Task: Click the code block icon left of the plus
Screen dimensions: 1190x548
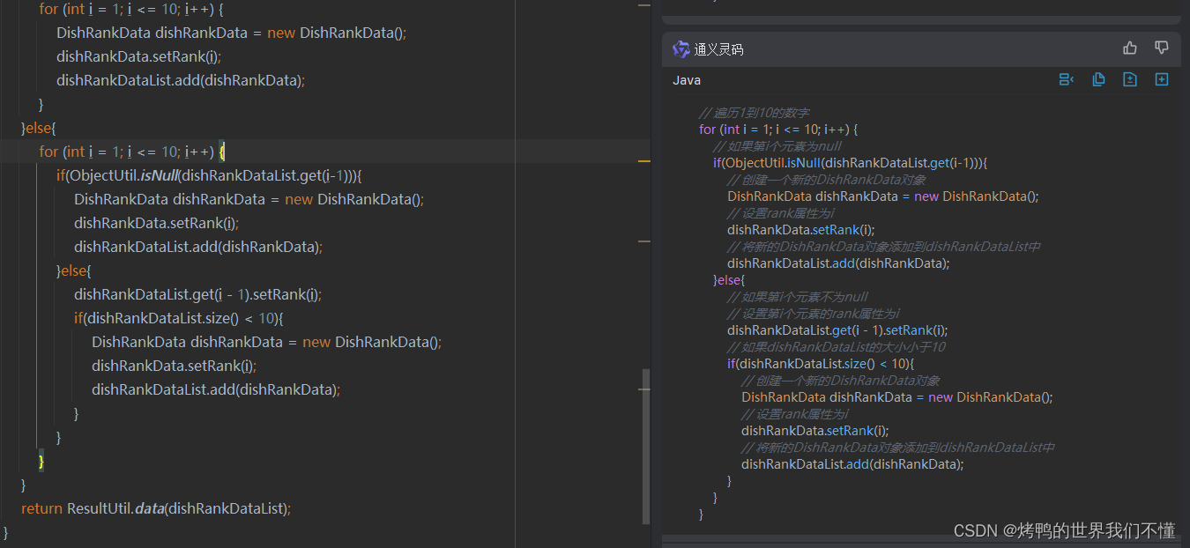Action: [1130, 79]
